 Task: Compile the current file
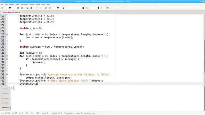46,8
